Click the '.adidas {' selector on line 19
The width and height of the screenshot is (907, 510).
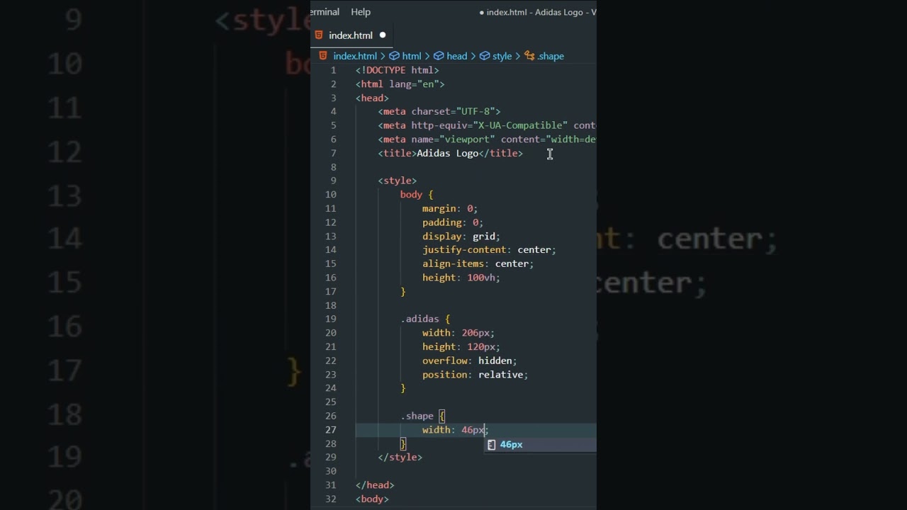[x=425, y=319]
